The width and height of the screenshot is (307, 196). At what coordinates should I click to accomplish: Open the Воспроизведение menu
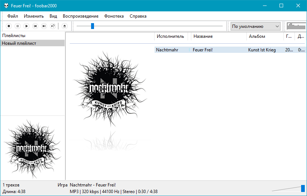pos(80,16)
